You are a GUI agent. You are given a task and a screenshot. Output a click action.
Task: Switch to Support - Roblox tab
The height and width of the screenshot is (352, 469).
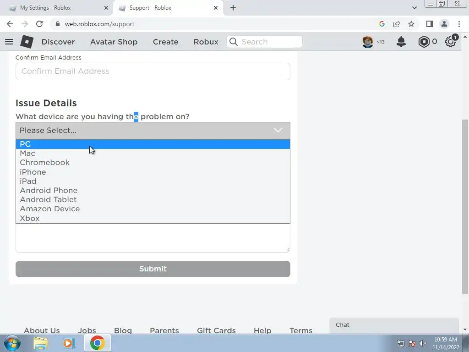(x=168, y=8)
